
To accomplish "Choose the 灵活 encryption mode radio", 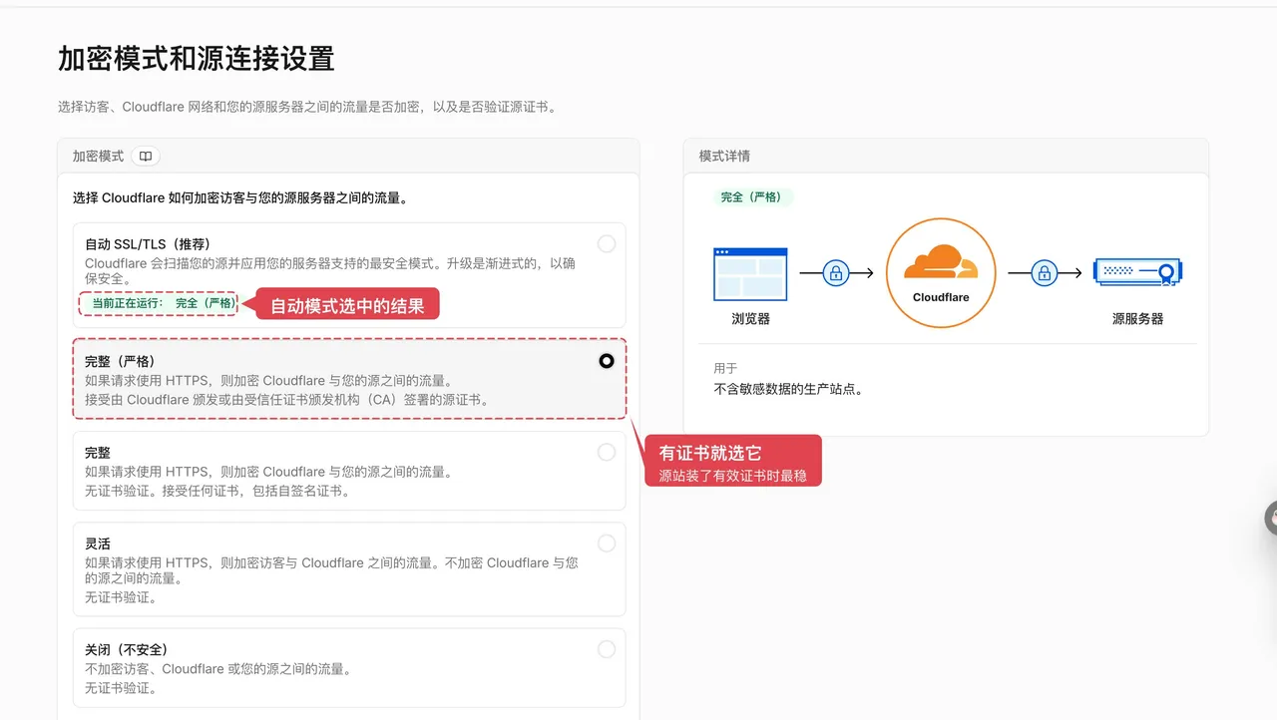I will click(x=607, y=543).
